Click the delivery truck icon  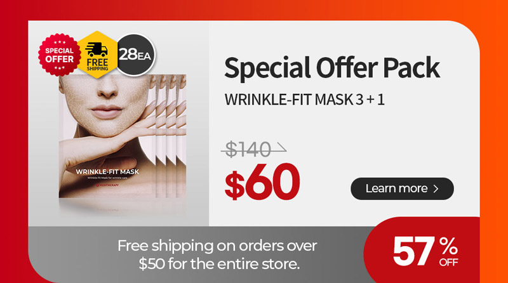tap(97, 50)
